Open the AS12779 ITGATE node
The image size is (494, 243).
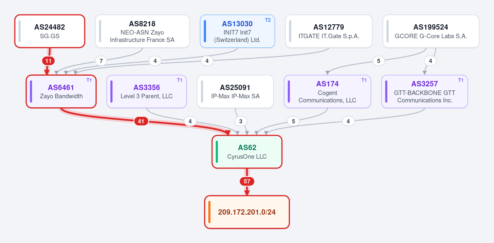(329, 31)
